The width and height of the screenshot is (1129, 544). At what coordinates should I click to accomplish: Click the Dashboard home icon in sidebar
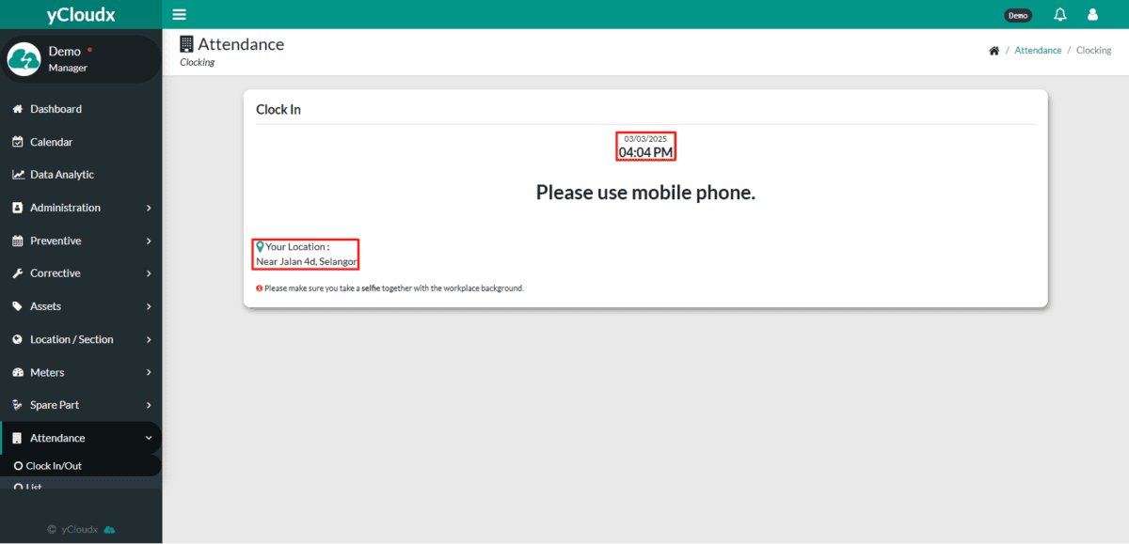[x=17, y=109]
